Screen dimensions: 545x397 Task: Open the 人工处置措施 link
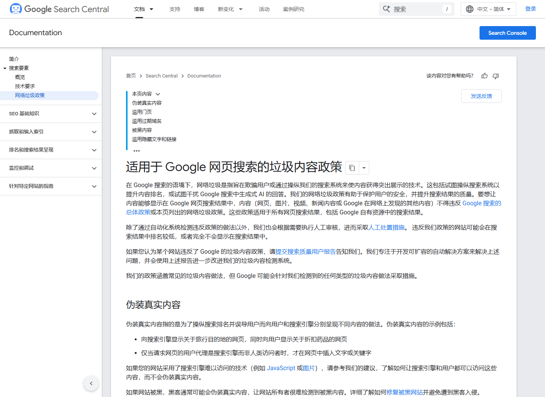[386, 227]
